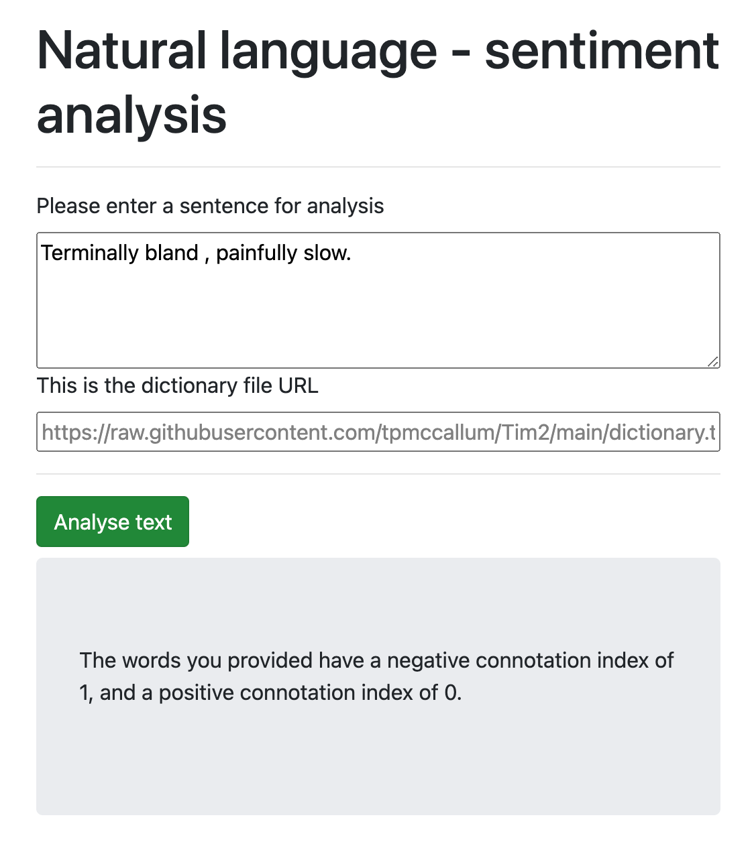Click the dictionary file URL field
754x842 pixels.
[x=378, y=432]
